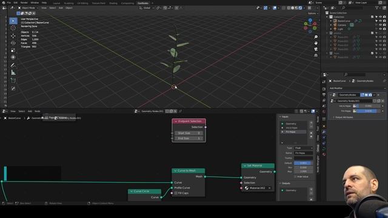Open the Tool properties tab icon
388x218 pixels.
coord(324,82)
